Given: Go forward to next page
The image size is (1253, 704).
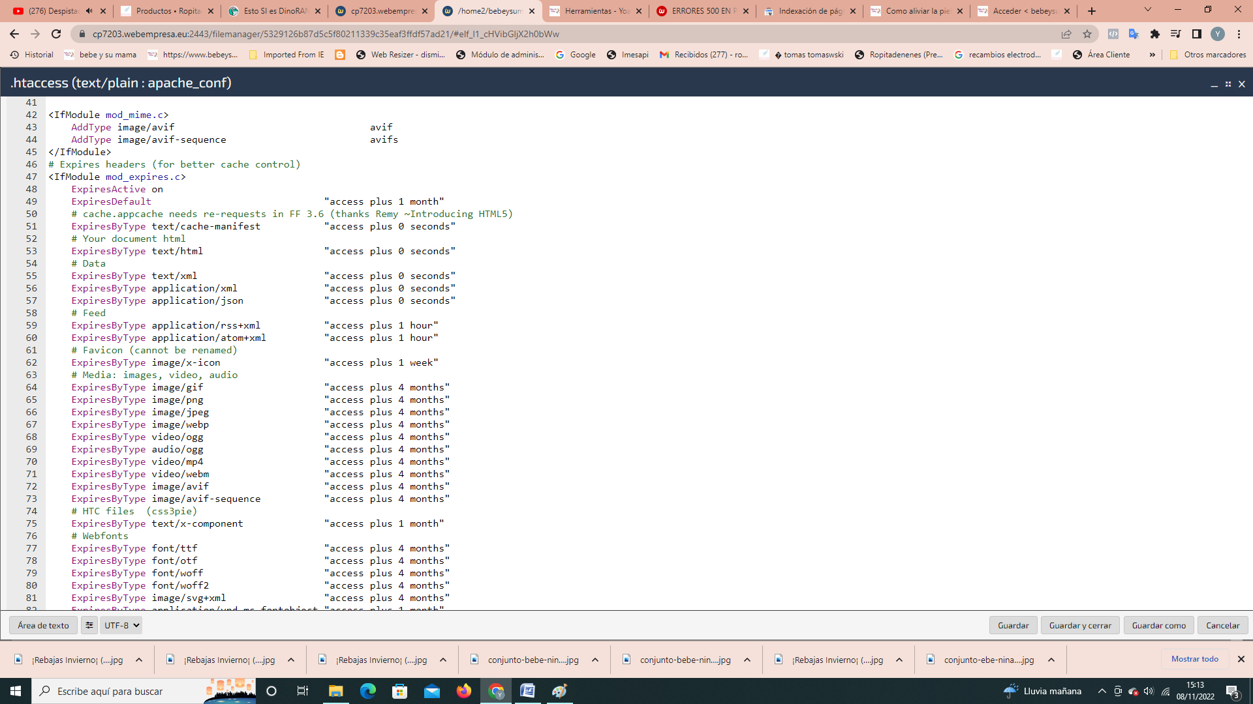Looking at the screenshot, I should click(35, 34).
